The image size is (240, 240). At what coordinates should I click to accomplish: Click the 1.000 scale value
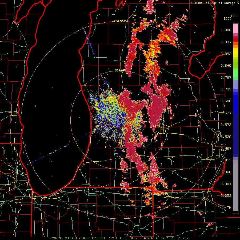[226, 30]
